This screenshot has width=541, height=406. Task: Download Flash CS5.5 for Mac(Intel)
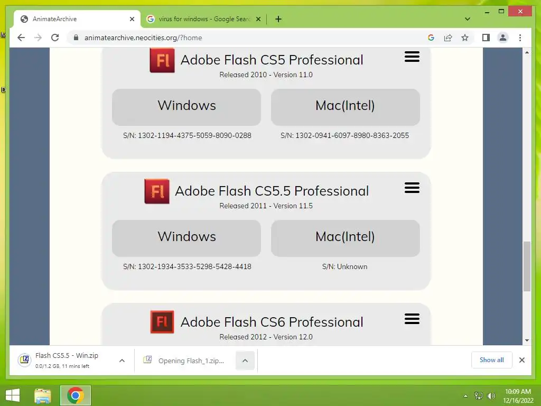click(x=346, y=238)
